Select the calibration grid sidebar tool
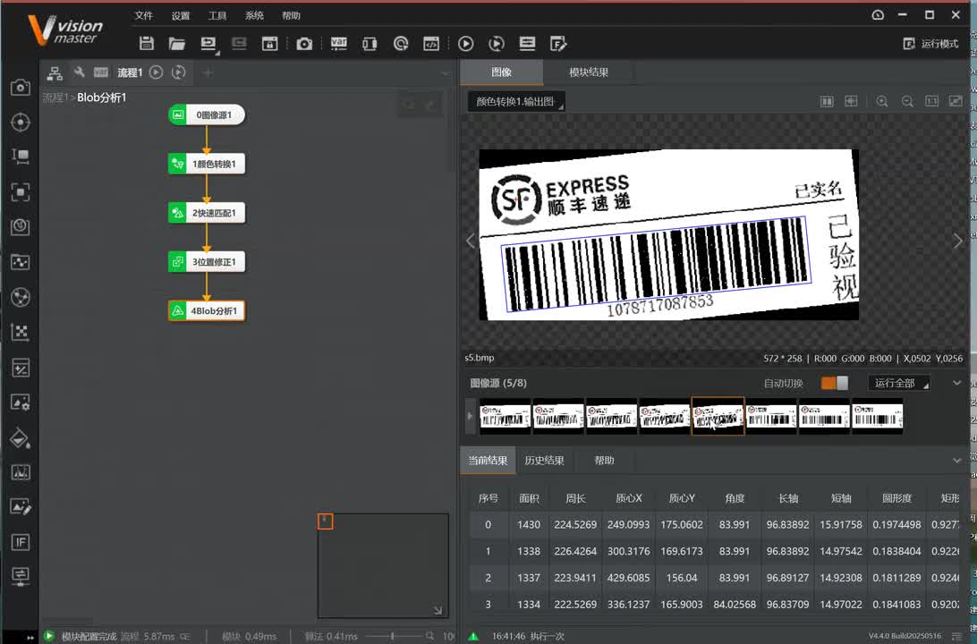This screenshot has width=977, height=644. pyautogui.click(x=20, y=333)
